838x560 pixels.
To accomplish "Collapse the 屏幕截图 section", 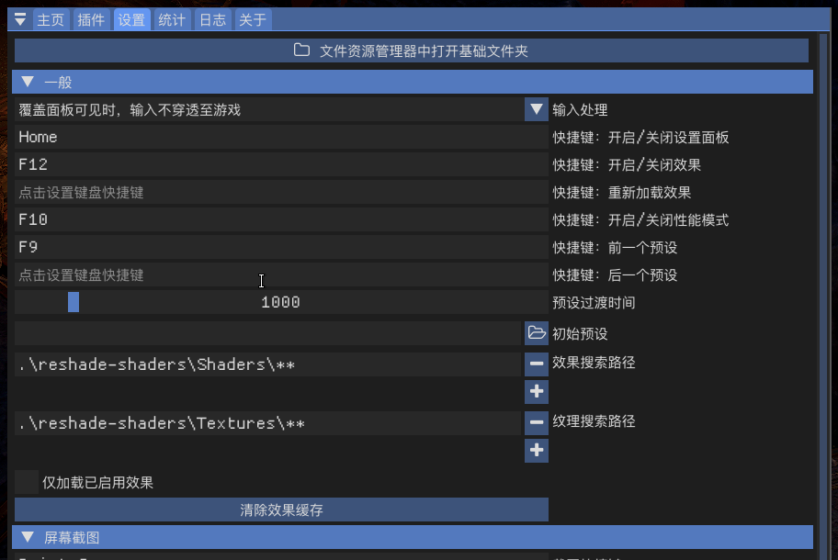I will pyautogui.click(x=412, y=537).
